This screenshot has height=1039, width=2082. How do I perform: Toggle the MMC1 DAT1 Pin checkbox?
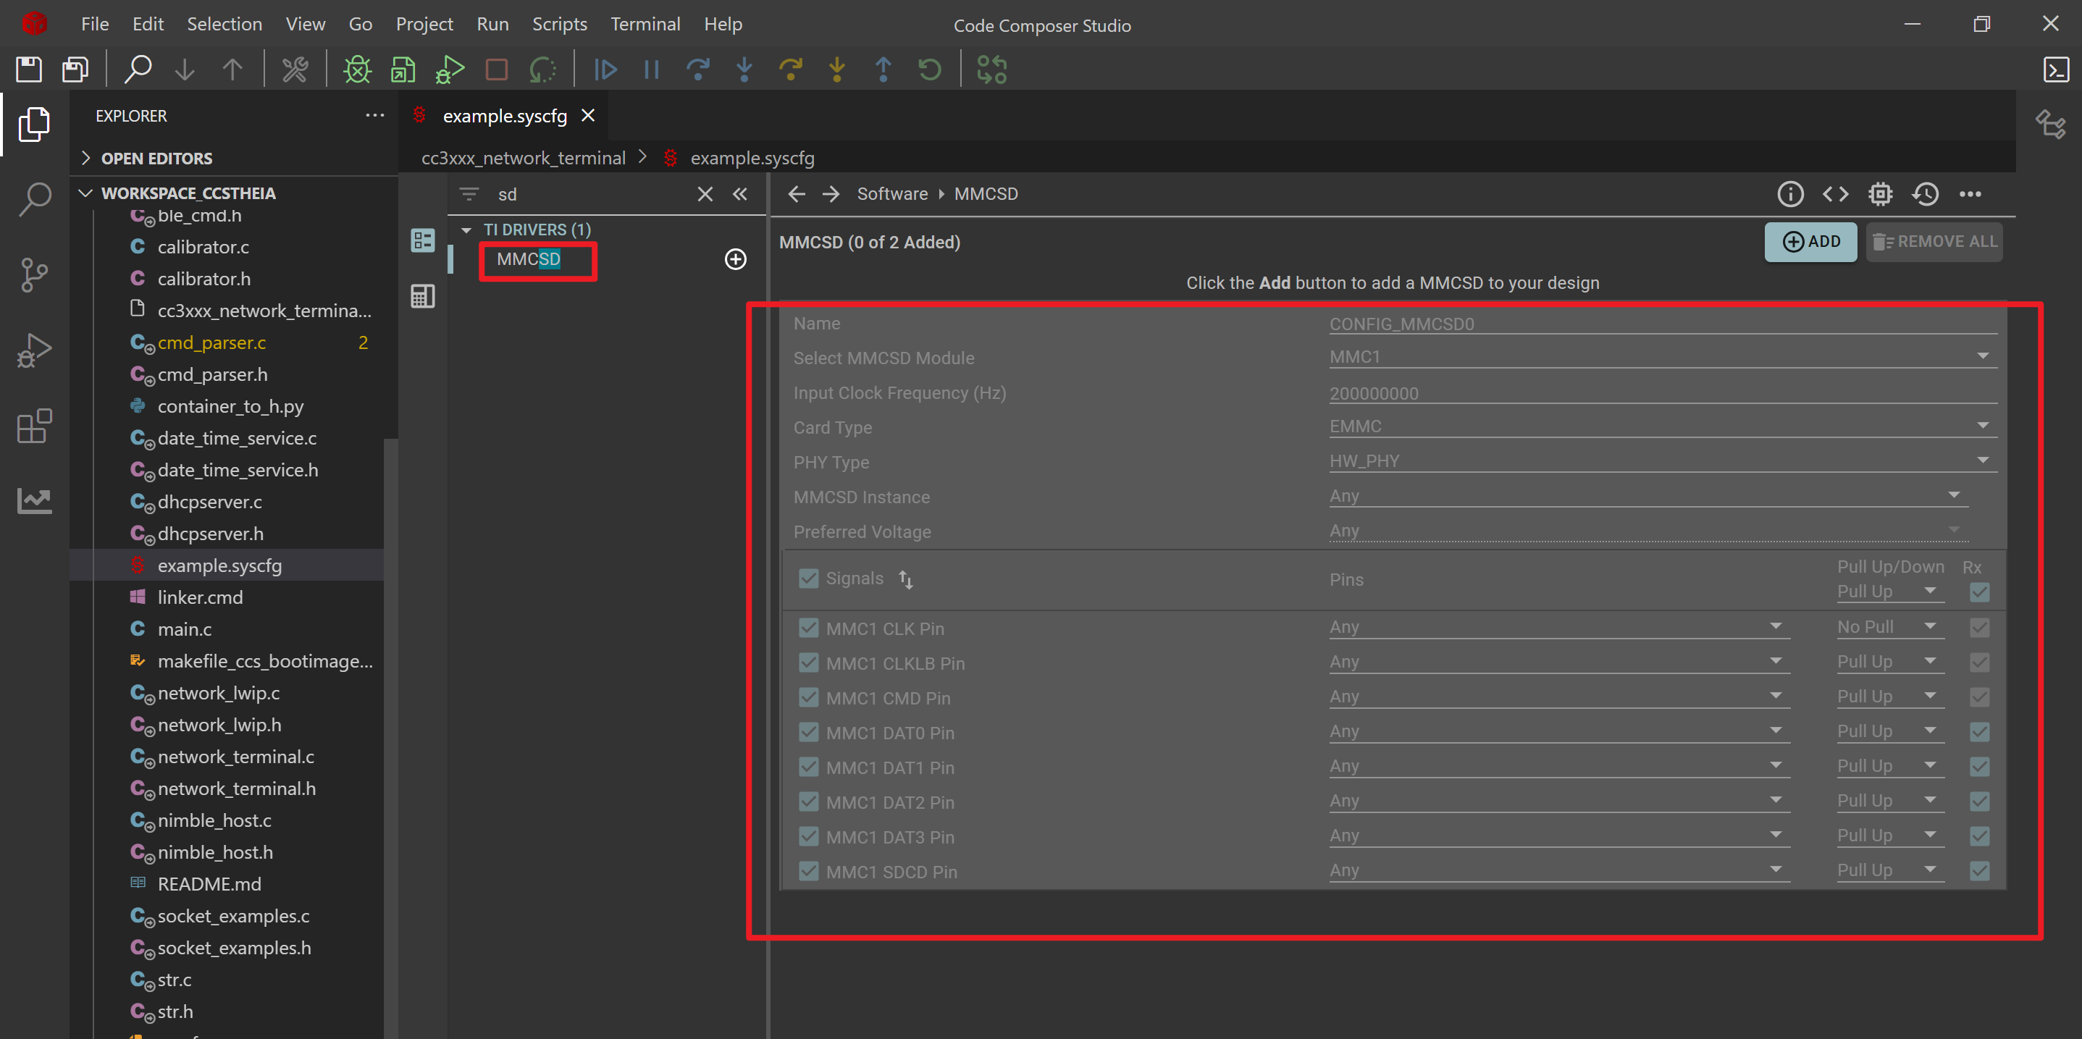point(808,767)
